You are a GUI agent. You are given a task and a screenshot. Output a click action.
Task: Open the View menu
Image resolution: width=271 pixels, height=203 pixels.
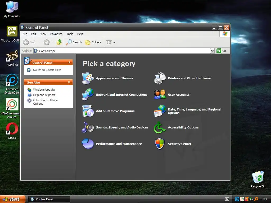(43, 34)
